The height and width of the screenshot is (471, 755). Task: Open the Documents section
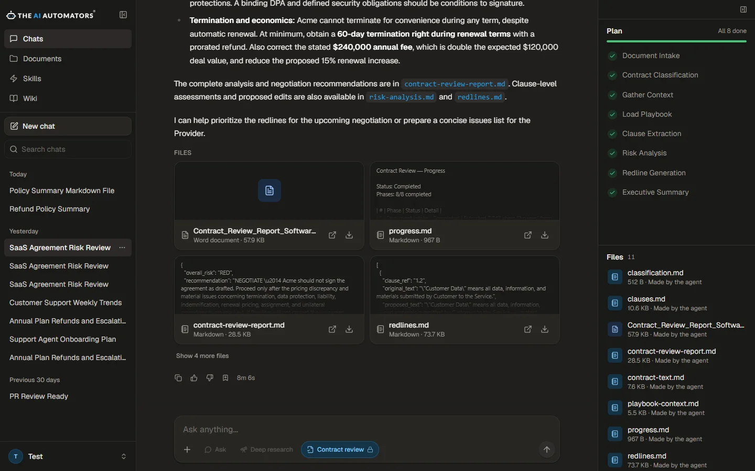click(68, 59)
